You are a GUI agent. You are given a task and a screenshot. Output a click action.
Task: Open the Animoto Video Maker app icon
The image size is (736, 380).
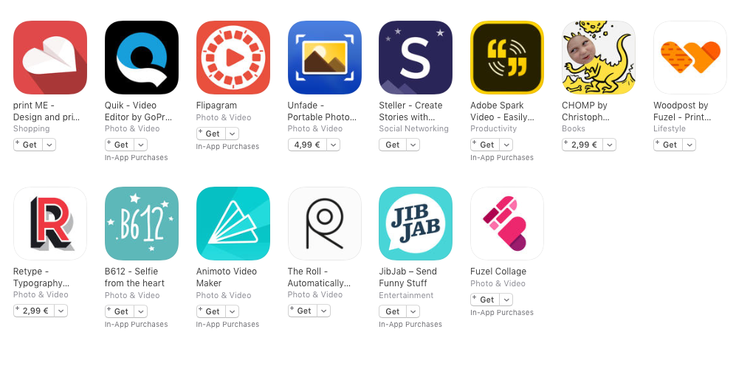(x=233, y=224)
